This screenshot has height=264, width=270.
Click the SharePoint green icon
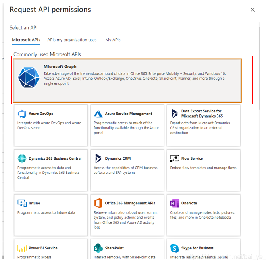point(98,248)
